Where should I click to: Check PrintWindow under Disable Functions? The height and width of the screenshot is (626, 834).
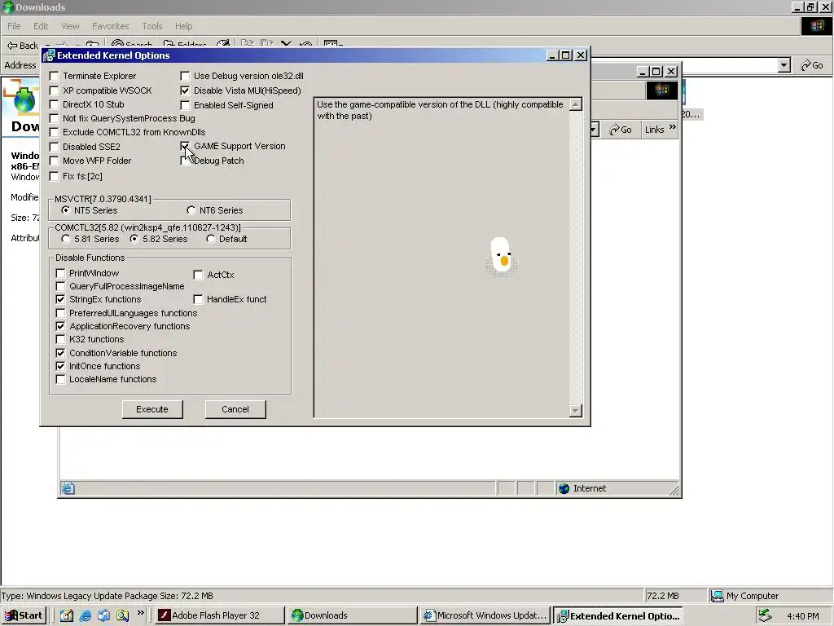click(60, 273)
